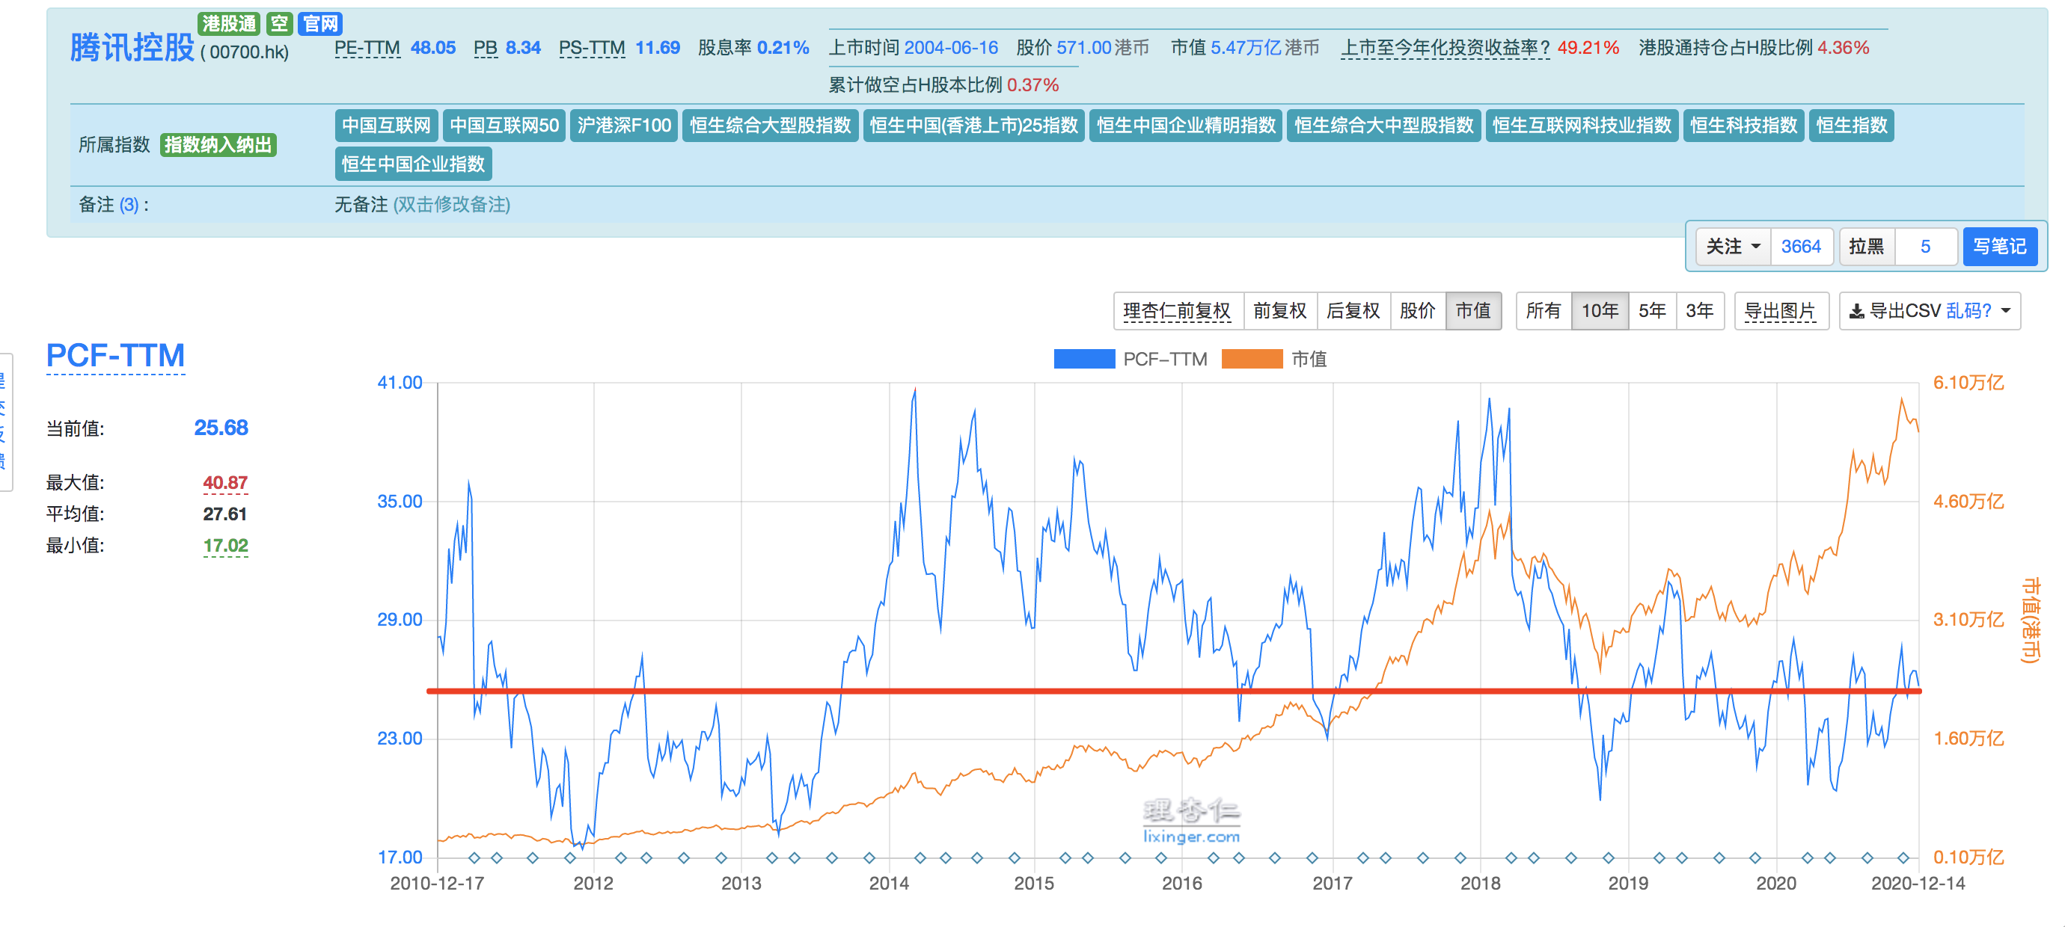This screenshot has width=2065, height=927.
Task: Select the 理杏仁前复权 option
Action: (1177, 311)
